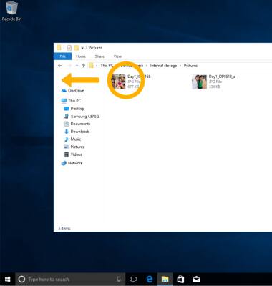Click the folder icon in the title bar
Viewport: 272px width, 286px height.
click(x=59, y=48)
